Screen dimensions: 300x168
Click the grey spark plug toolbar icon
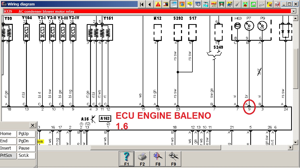coord(237,4)
